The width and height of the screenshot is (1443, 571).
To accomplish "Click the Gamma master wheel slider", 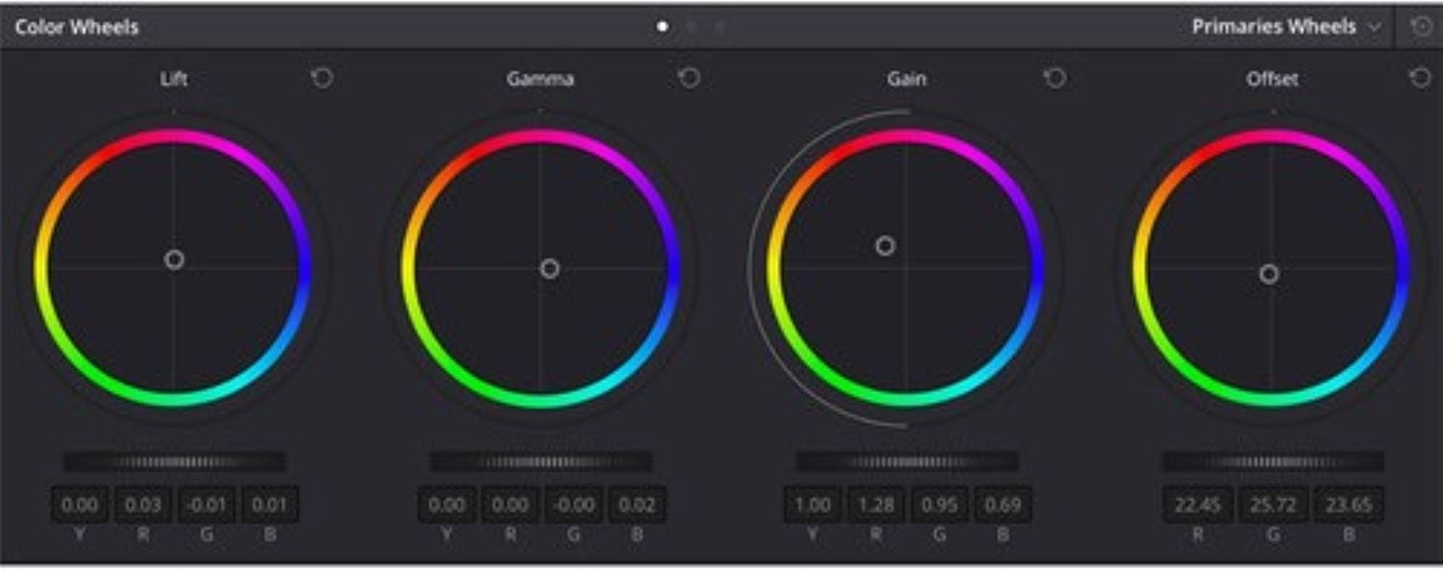I will [x=541, y=462].
